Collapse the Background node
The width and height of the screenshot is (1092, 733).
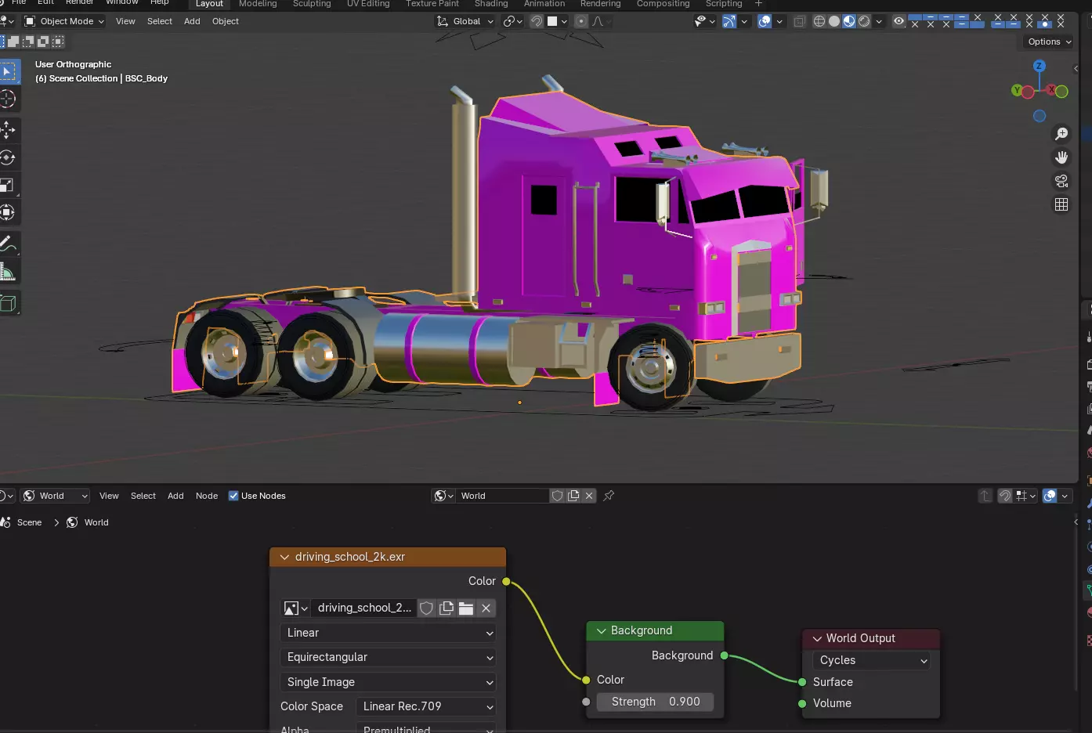coord(602,630)
